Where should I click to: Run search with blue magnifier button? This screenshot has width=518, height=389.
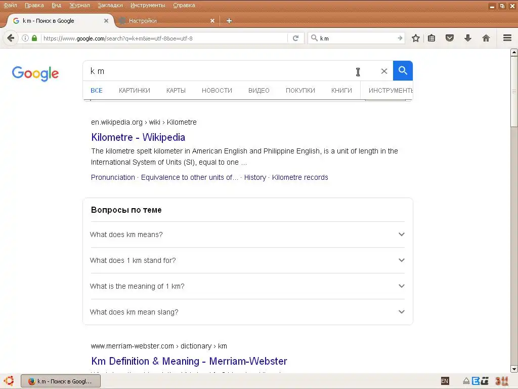pos(403,71)
